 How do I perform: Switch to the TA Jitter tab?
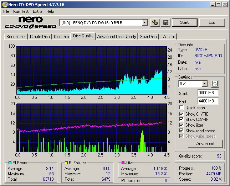(x=168, y=37)
